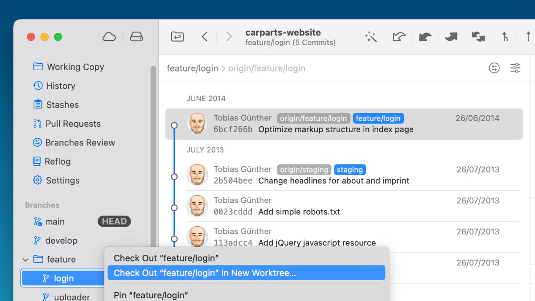Screen dimensions: 535x301
Task: Collapse the feature folder in Branches
Action: coord(26,260)
